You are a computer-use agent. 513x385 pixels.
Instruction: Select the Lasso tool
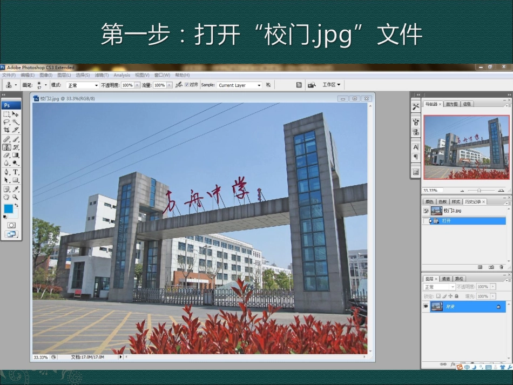click(6, 122)
